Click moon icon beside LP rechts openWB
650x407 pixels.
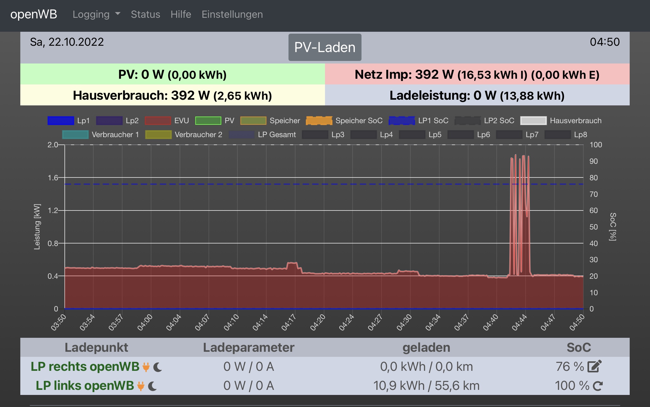(x=158, y=367)
